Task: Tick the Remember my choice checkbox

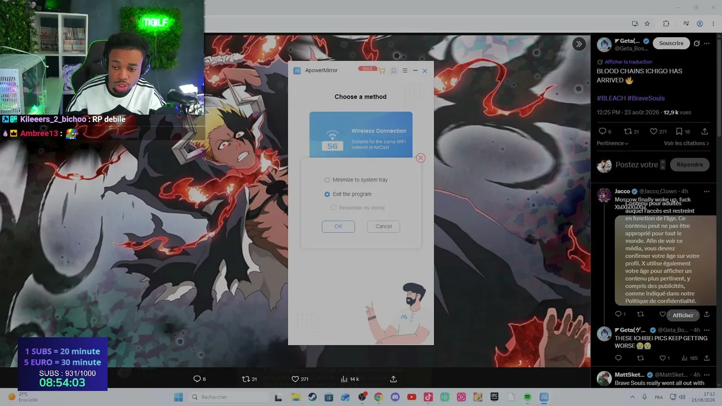Action: coord(334,208)
